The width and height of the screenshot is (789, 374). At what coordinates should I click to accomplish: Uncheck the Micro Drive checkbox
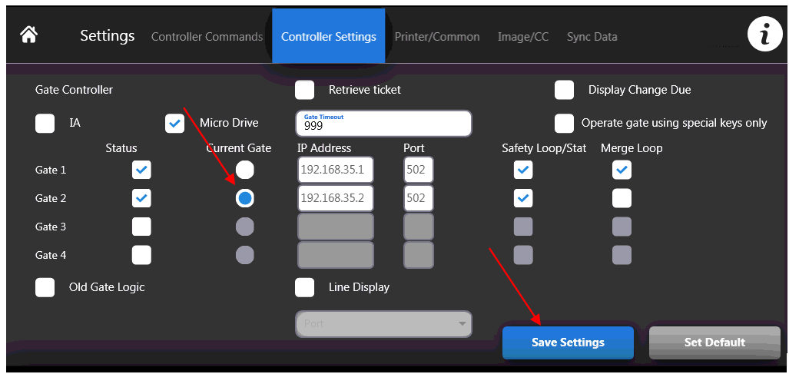click(175, 123)
